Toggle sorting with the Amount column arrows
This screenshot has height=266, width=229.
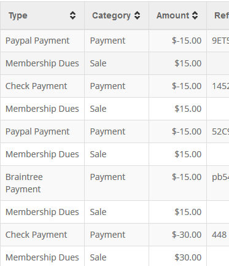coord(195,15)
